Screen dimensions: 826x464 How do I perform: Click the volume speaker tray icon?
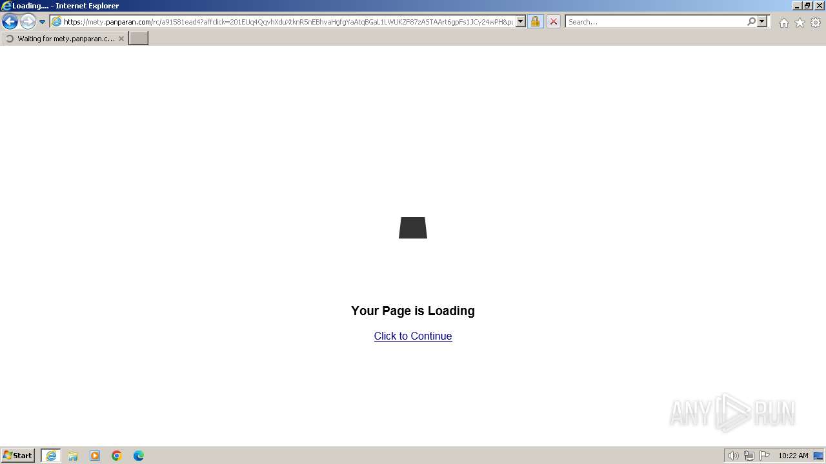(x=733, y=456)
